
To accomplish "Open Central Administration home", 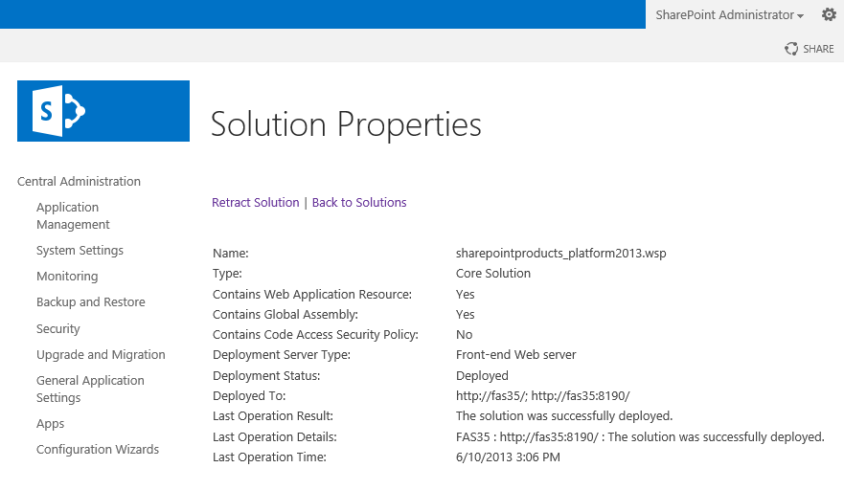I will click(x=79, y=181).
